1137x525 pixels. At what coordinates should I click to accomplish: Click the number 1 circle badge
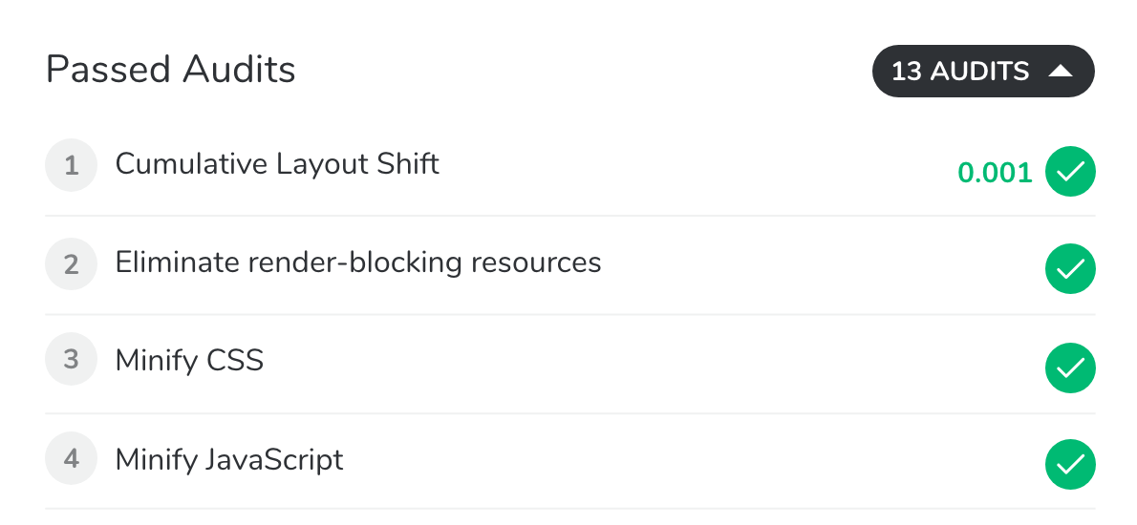point(71,165)
